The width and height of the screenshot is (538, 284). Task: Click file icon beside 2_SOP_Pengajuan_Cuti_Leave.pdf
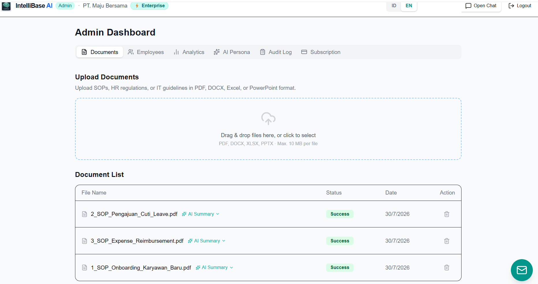click(85, 214)
